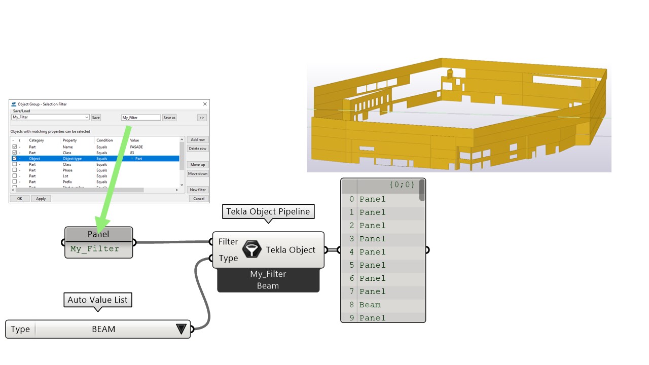Click Add row

pyautogui.click(x=198, y=139)
